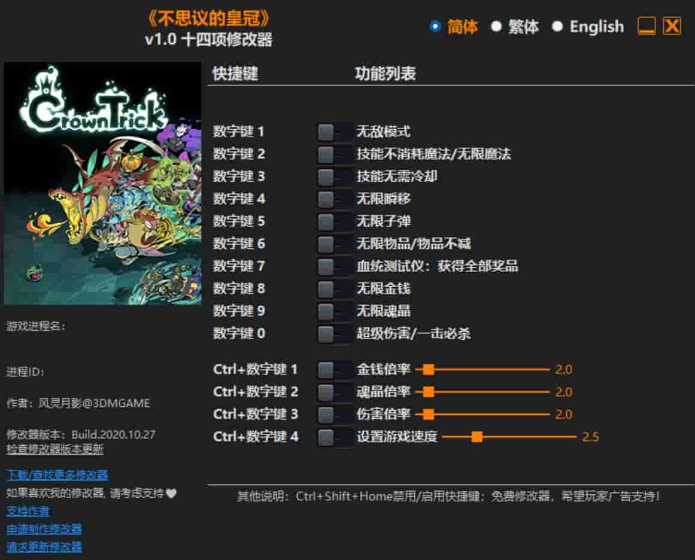Toggle 超级伤害/一击必杀 on

coord(333,334)
